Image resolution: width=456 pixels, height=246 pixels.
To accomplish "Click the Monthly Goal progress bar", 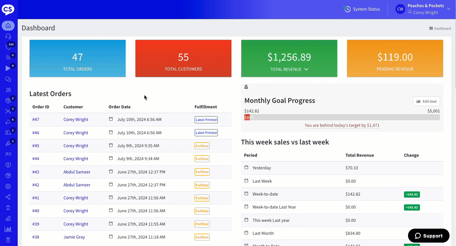I will 342,117.
